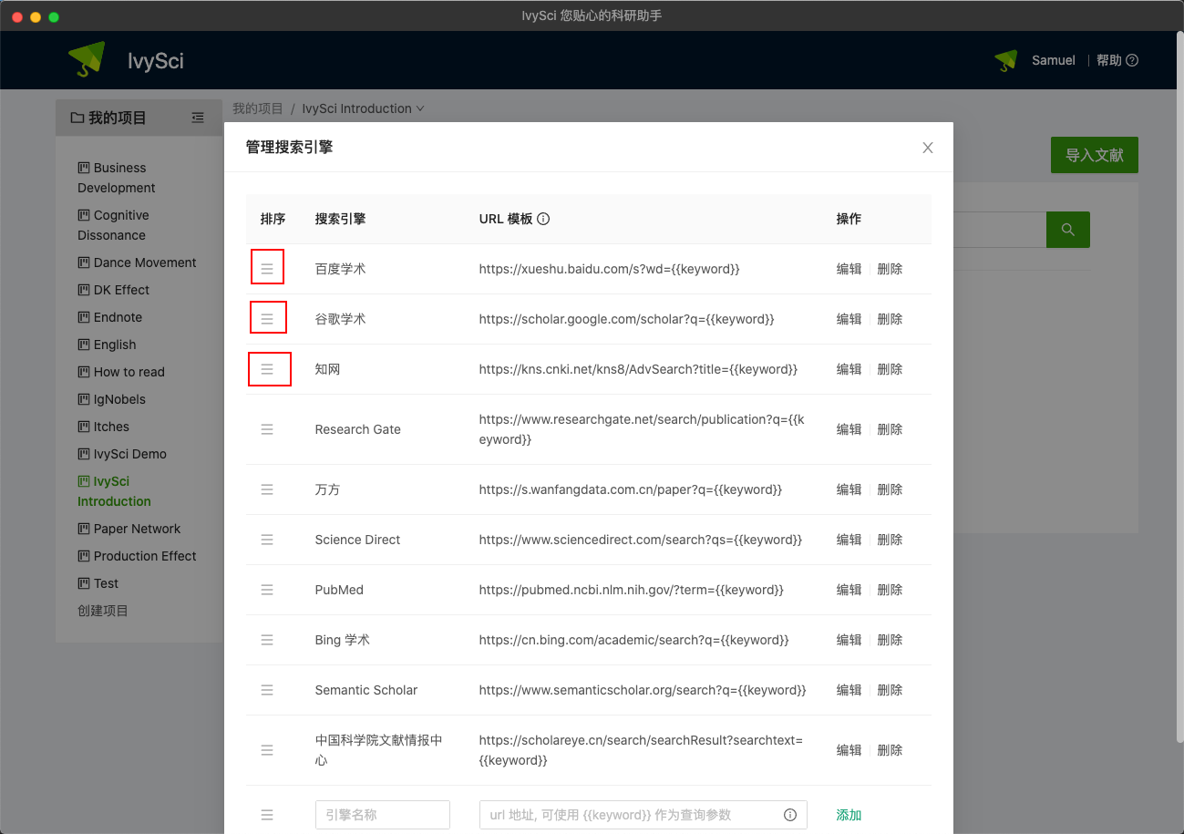Click the drag handle for 中国科学院文献情报中心 row
The width and height of the screenshot is (1184, 834).
(x=267, y=750)
